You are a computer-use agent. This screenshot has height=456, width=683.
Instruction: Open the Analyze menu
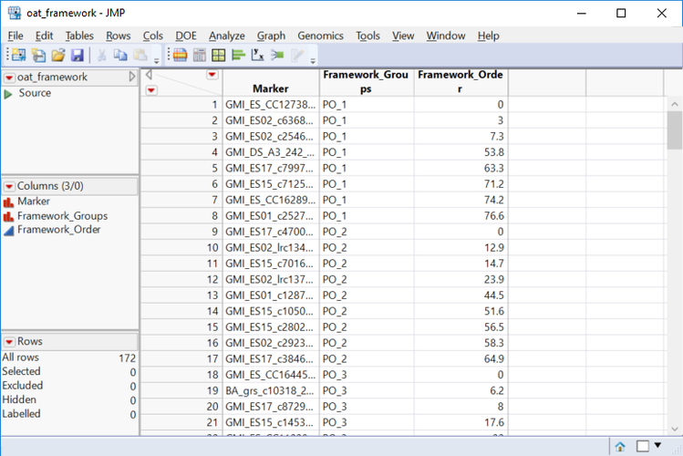pos(226,36)
